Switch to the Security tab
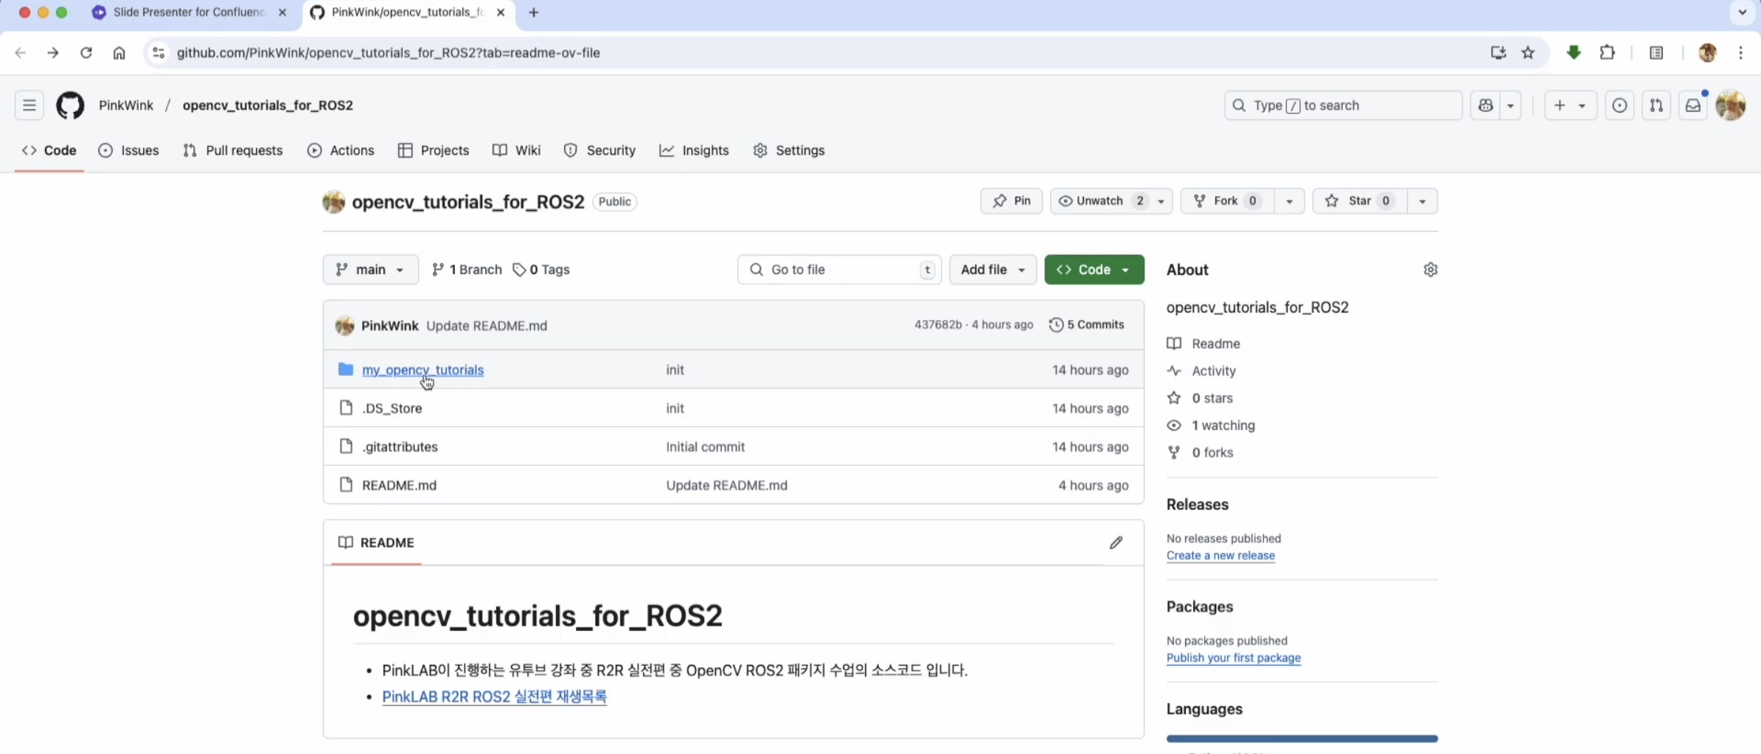This screenshot has width=1761, height=754. click(x=600, y=150)
